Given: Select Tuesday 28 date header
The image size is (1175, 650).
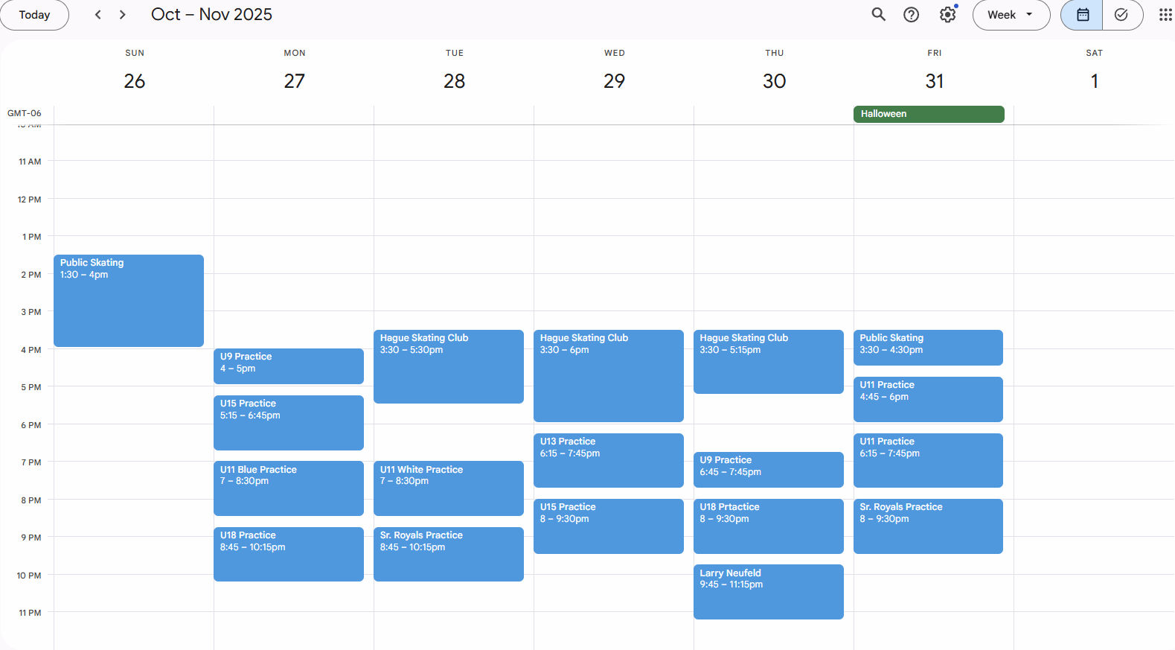Looking at the screenshot, I should [x=455, y=81].
